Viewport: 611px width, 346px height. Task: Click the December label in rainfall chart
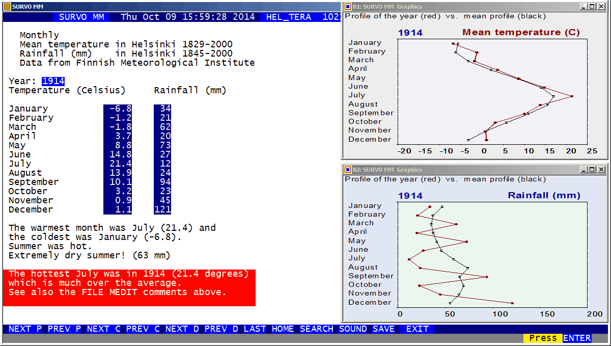(x=370, y=302)
